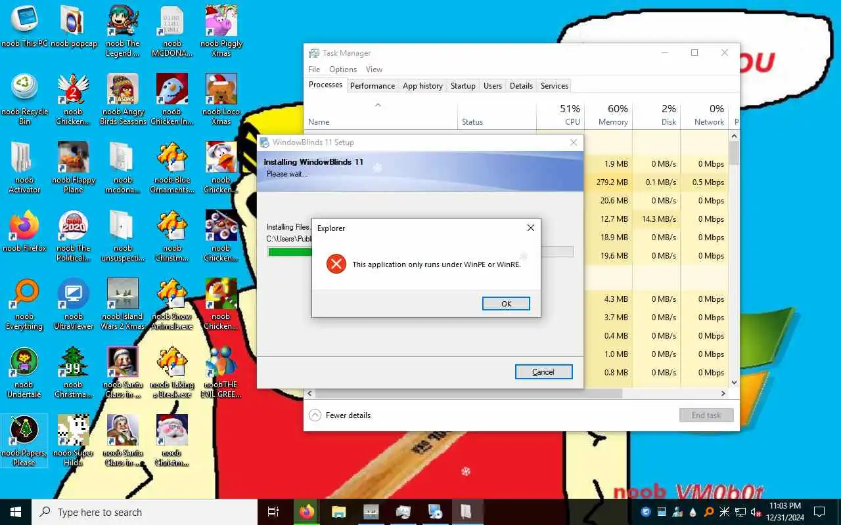The width and height of the screenshot is (841, 525).
Task: Open the noob Blue Ornaments icon
Action: (x=172, y=167)
